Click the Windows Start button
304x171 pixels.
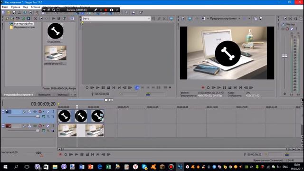pyautogui.click(x=5, y=167)
